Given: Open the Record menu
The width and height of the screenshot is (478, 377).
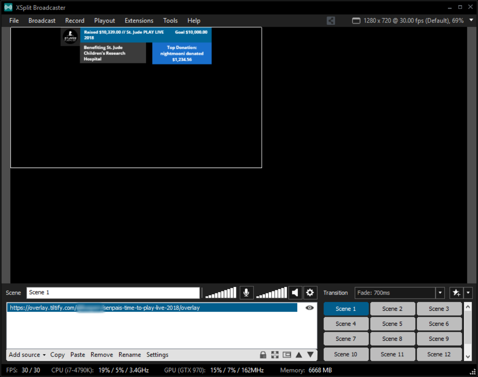Looking at the screenshot, I should [75, 21].
